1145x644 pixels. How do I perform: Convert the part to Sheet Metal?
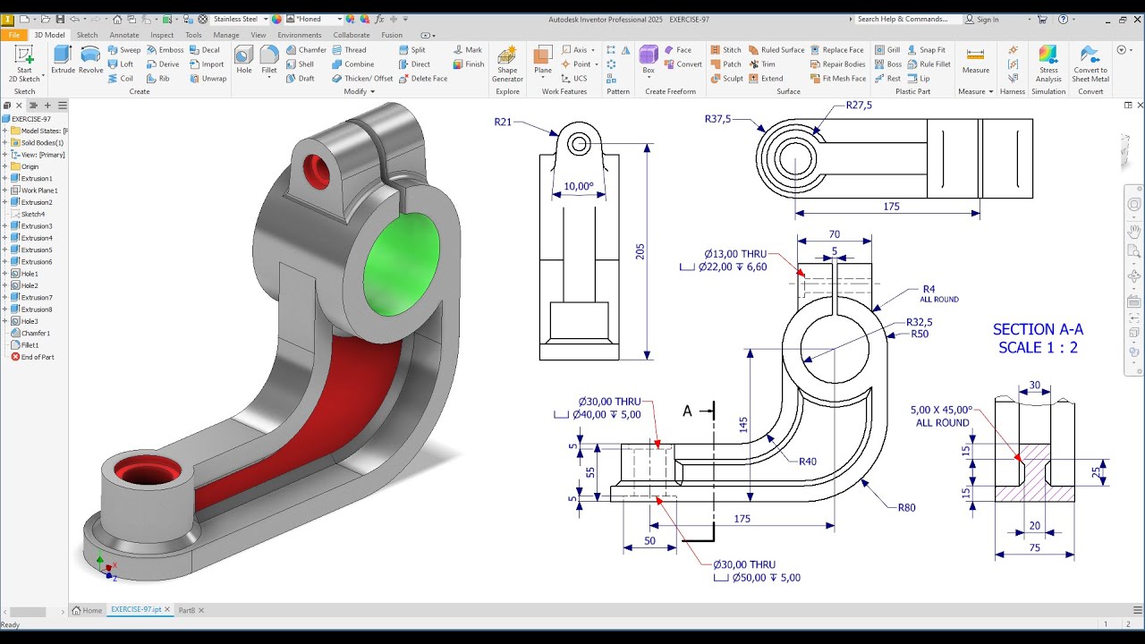pos(1090,64)
